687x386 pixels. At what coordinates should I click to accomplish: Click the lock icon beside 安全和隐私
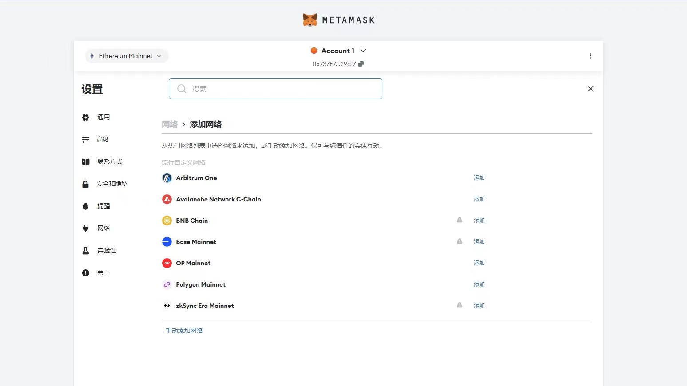(85, 184)
